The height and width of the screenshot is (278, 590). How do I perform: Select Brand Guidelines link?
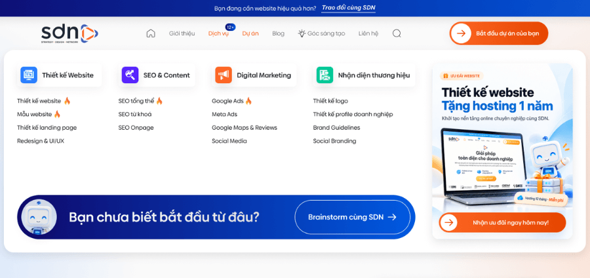pyautogui.click(x=336, y=128)
